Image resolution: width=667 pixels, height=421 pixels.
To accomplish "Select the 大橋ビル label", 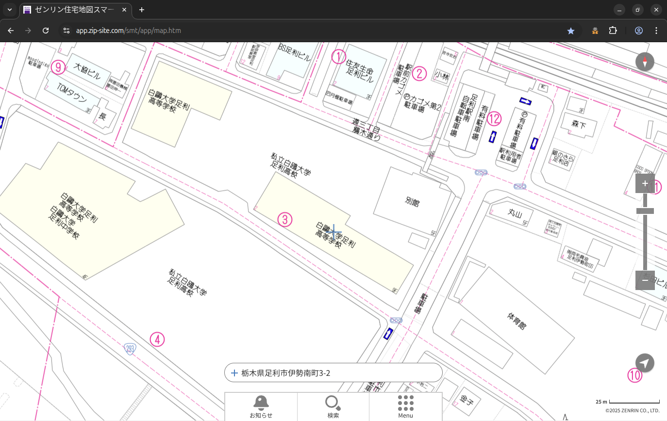I will point(87,71).
